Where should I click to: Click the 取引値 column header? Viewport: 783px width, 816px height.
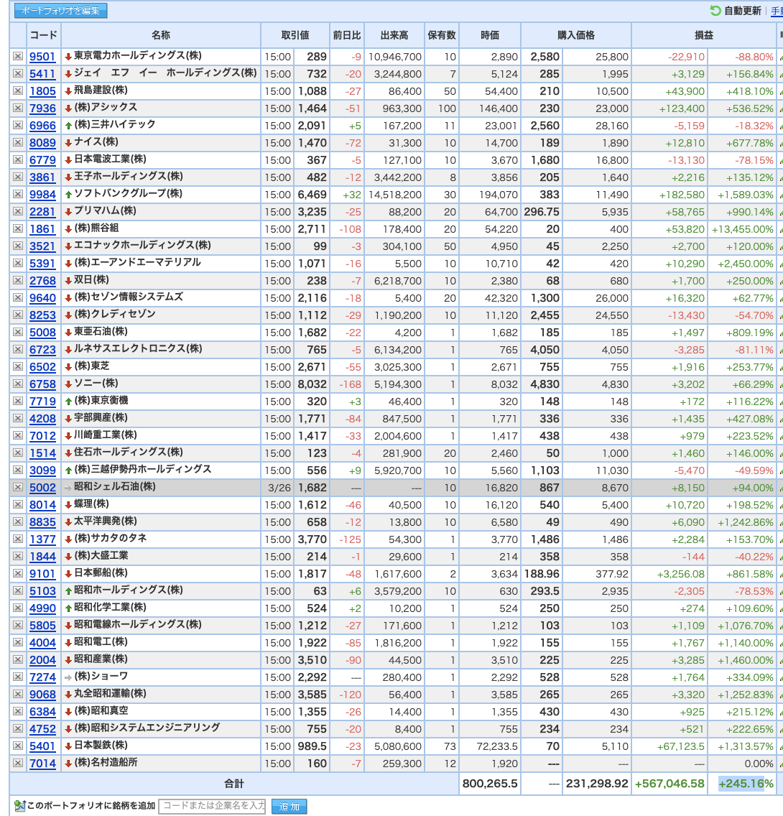[295, 35]
